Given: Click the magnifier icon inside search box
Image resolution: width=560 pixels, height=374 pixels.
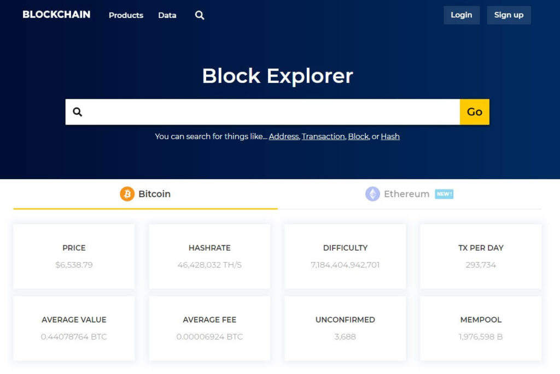Looking at the screenshot, I should pos(78,112).
